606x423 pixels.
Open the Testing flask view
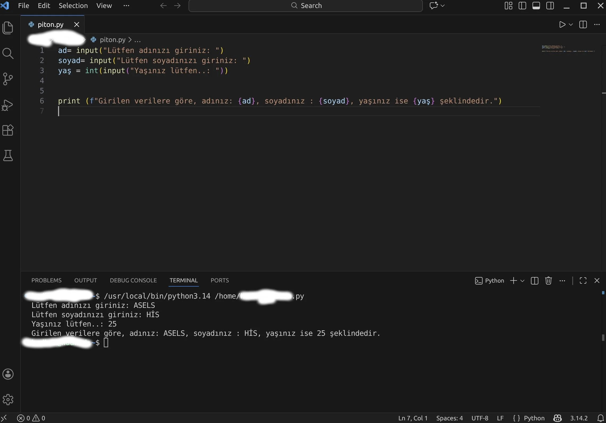[8, 156]
